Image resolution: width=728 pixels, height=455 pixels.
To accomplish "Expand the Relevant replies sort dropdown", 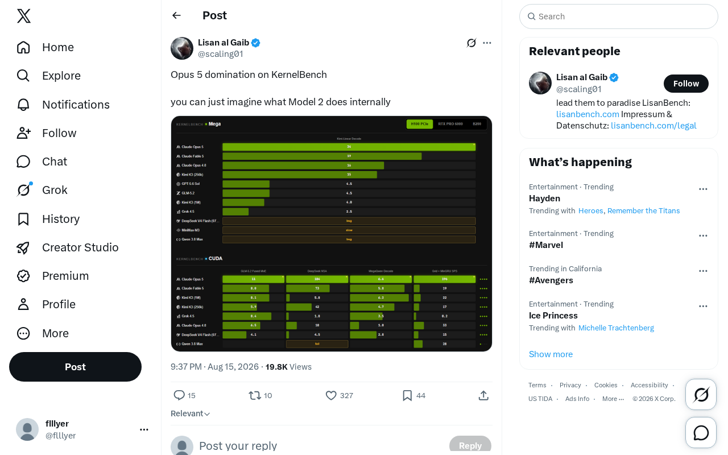I will coord(191,413).
